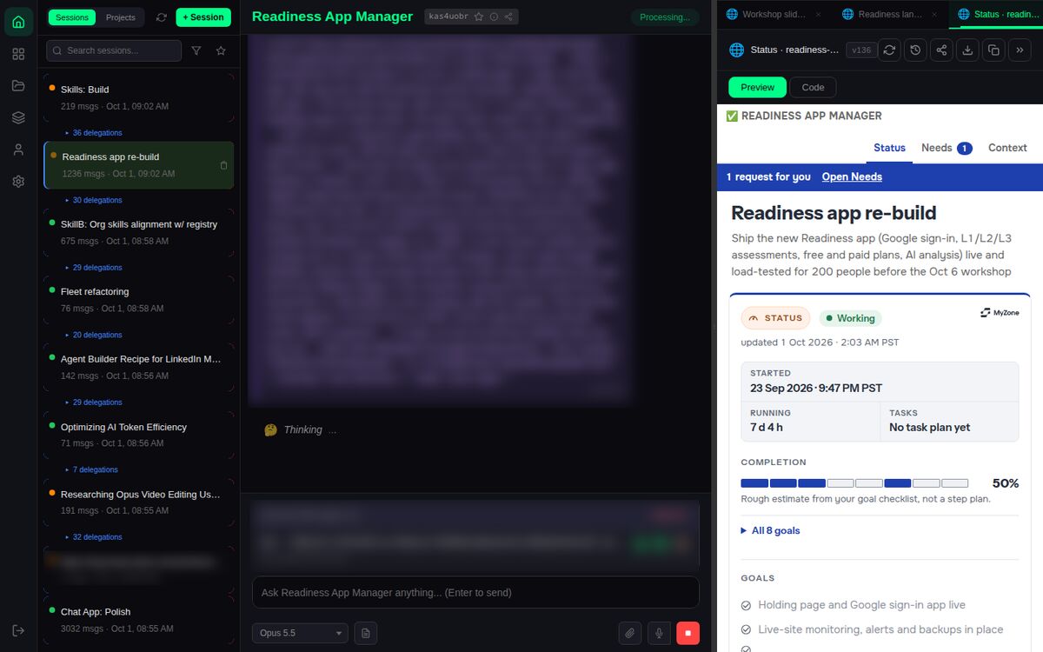This screenshot has height=652, width=1043.
Task: Switch to the Sessions toggle
Action: 72,17
